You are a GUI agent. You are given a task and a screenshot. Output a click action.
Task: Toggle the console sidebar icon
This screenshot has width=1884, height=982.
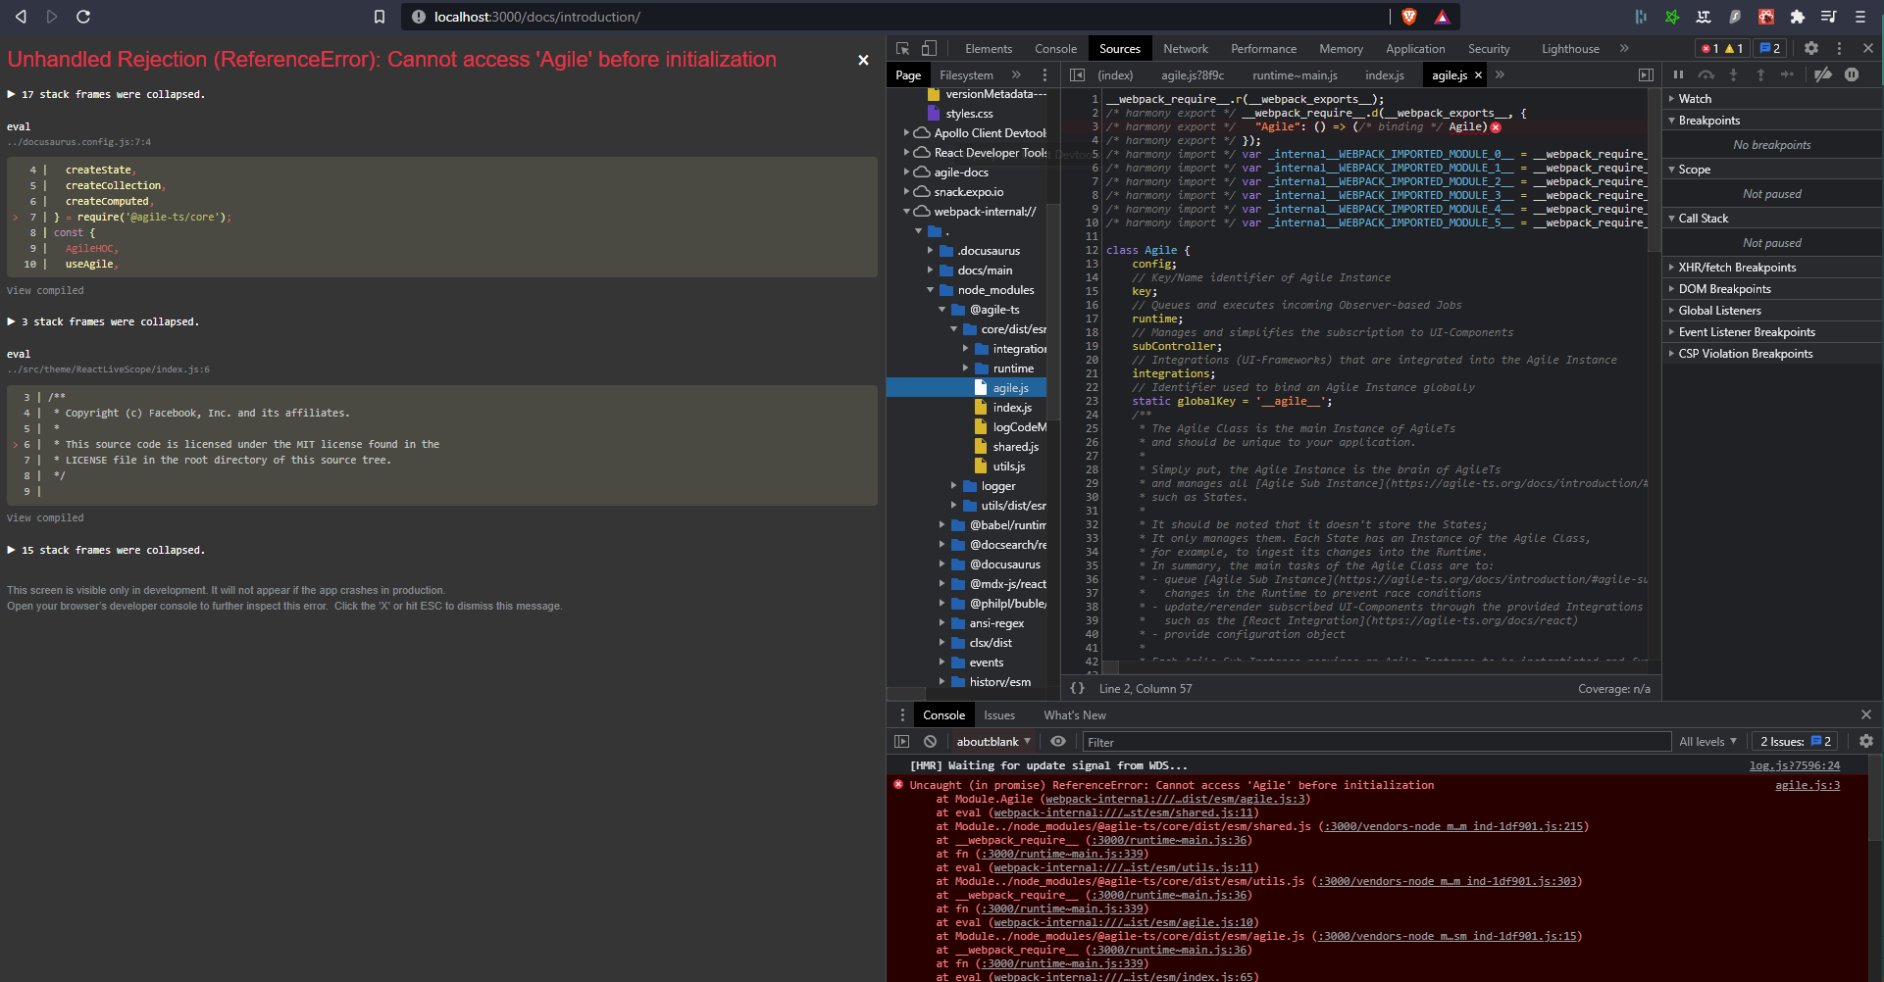click(x=902, y=742)
